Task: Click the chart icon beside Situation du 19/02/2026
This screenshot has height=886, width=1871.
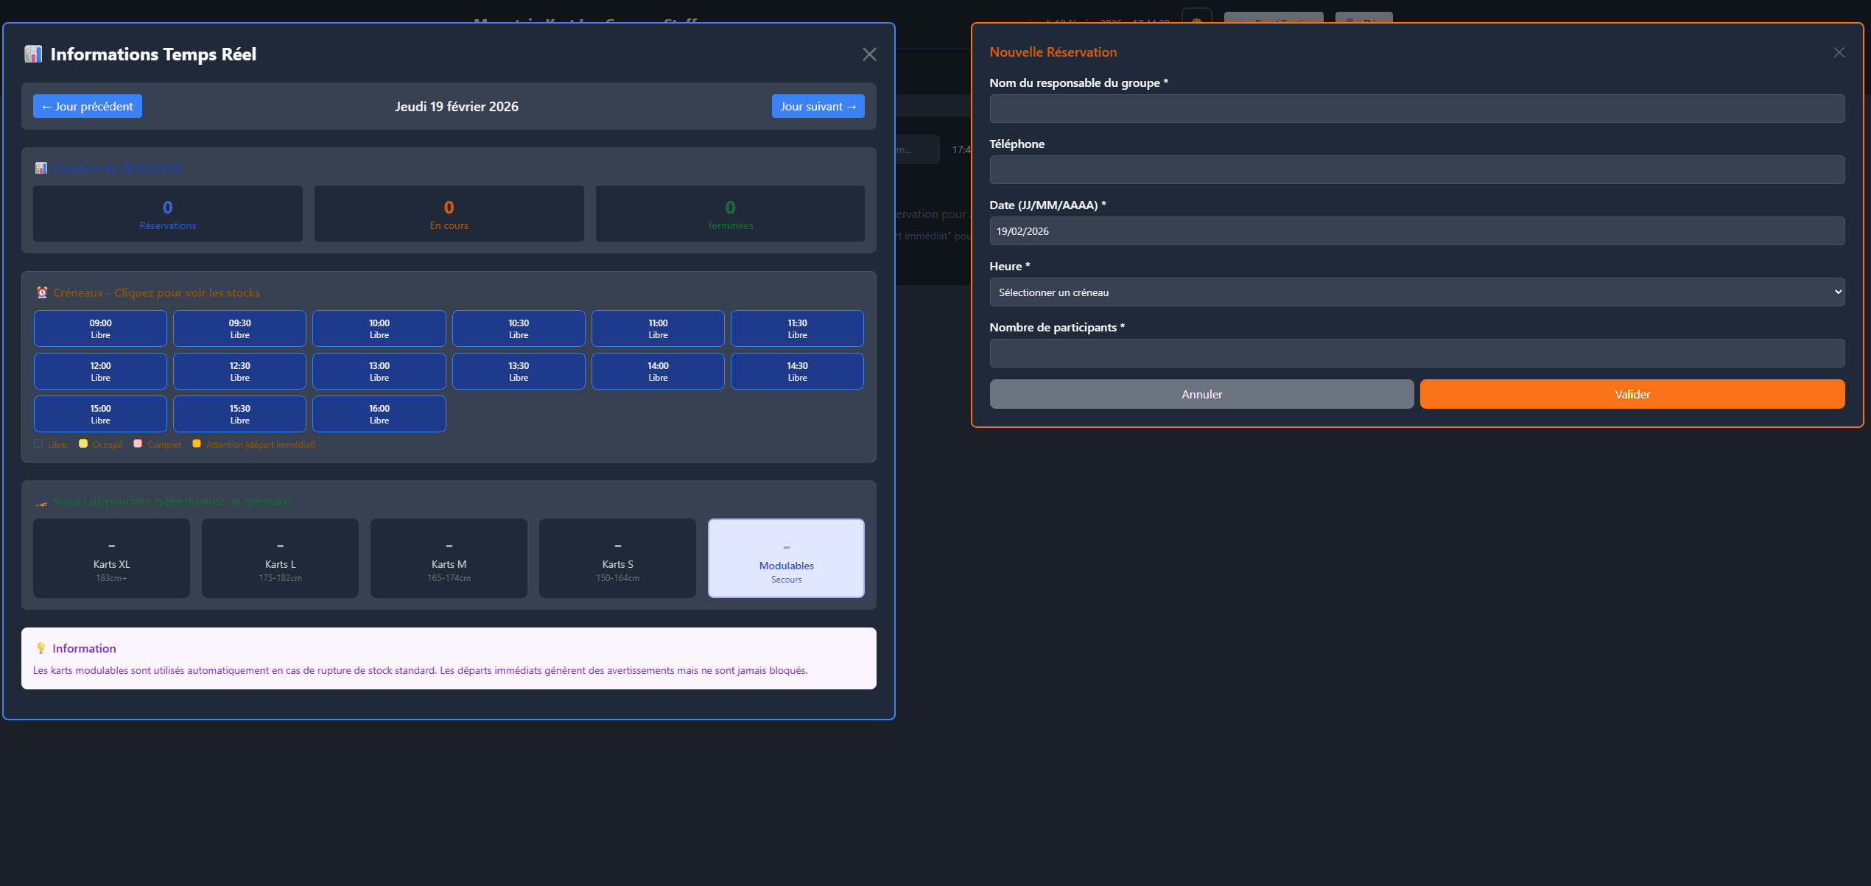Action: [41, 168]
